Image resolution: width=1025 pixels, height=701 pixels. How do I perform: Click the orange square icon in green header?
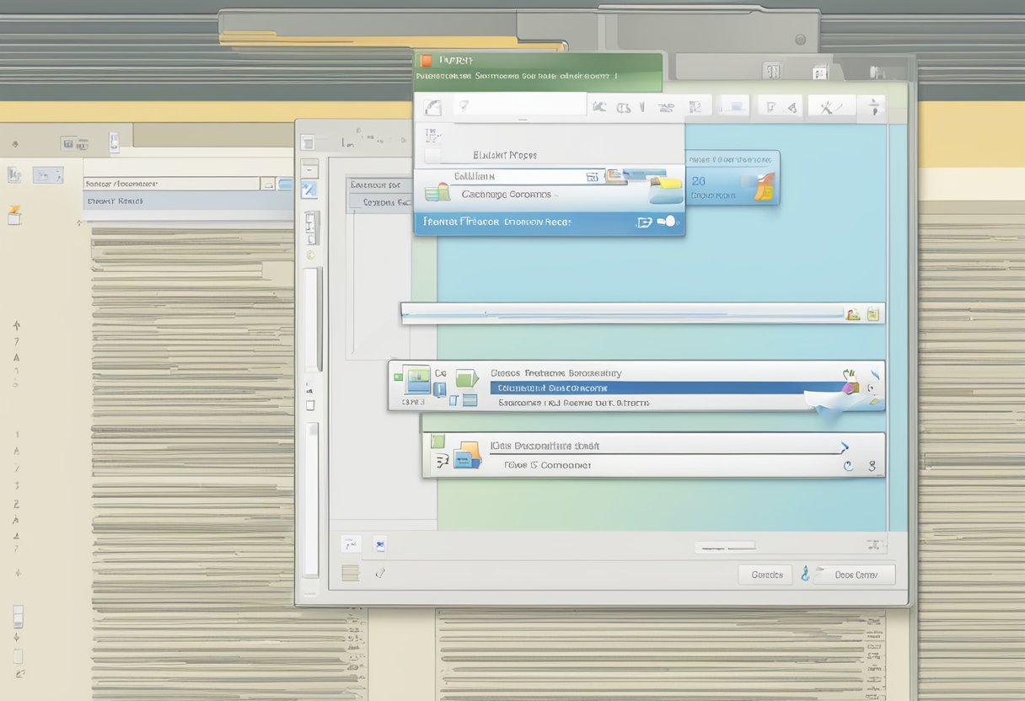pyautogui.click(x=427, y=61)
